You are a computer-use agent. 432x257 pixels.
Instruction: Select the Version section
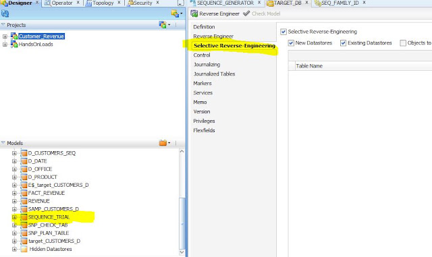tap(202, 111)
